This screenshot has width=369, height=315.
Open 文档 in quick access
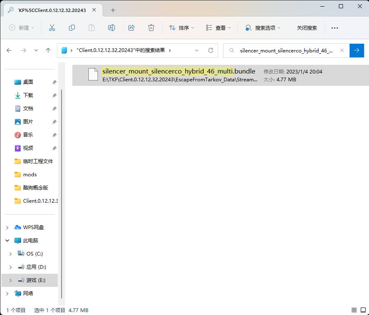(x=28, y=108)
